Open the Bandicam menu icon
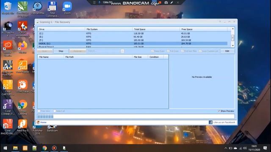 94,3
